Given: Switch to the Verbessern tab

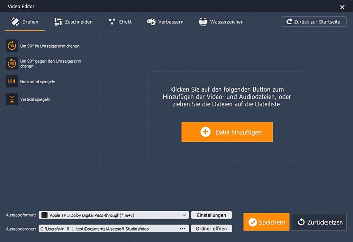Looking at the screenshot, I should pyautogui.click(x=165, y=22).
